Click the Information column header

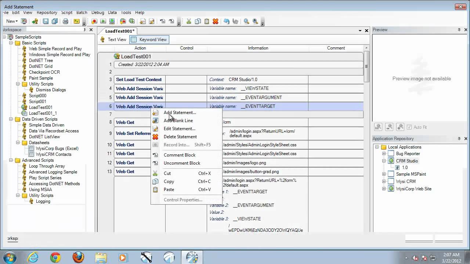(258, 48)
